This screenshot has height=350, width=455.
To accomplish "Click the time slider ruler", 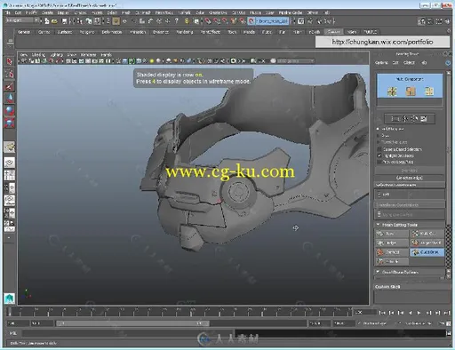I will [180, 312].
